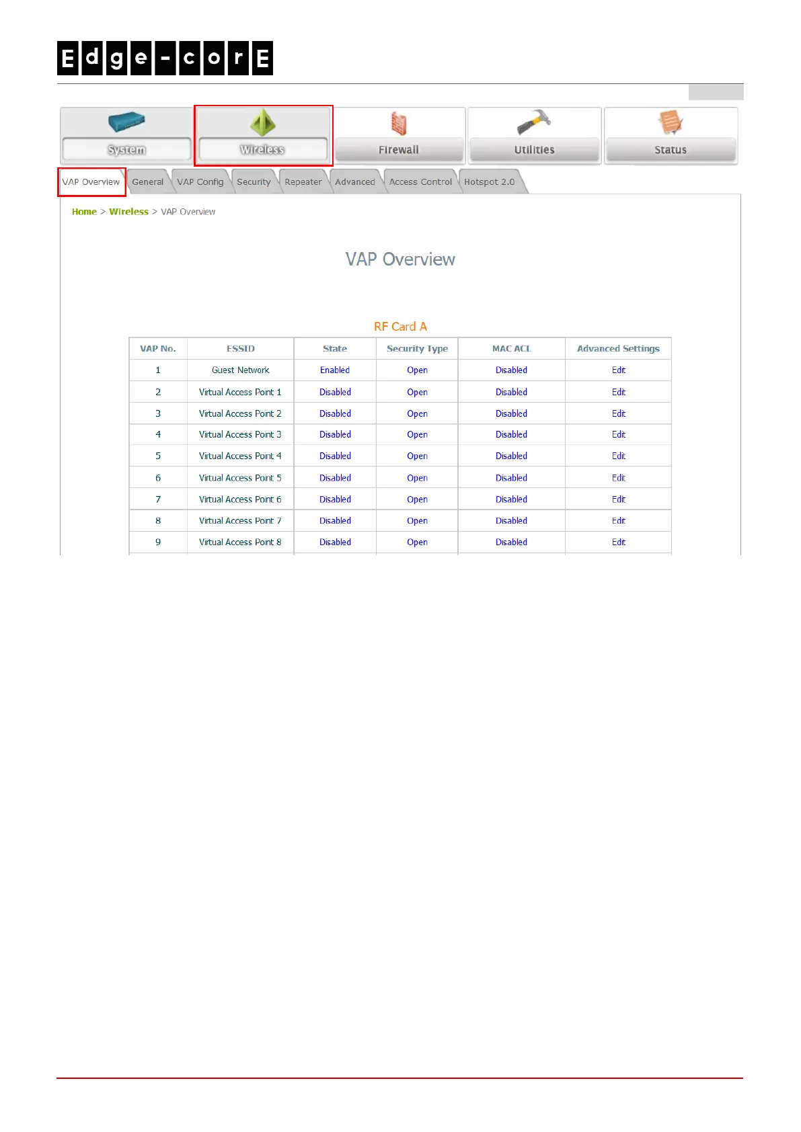Switch to the General tab

coord(147,182)
